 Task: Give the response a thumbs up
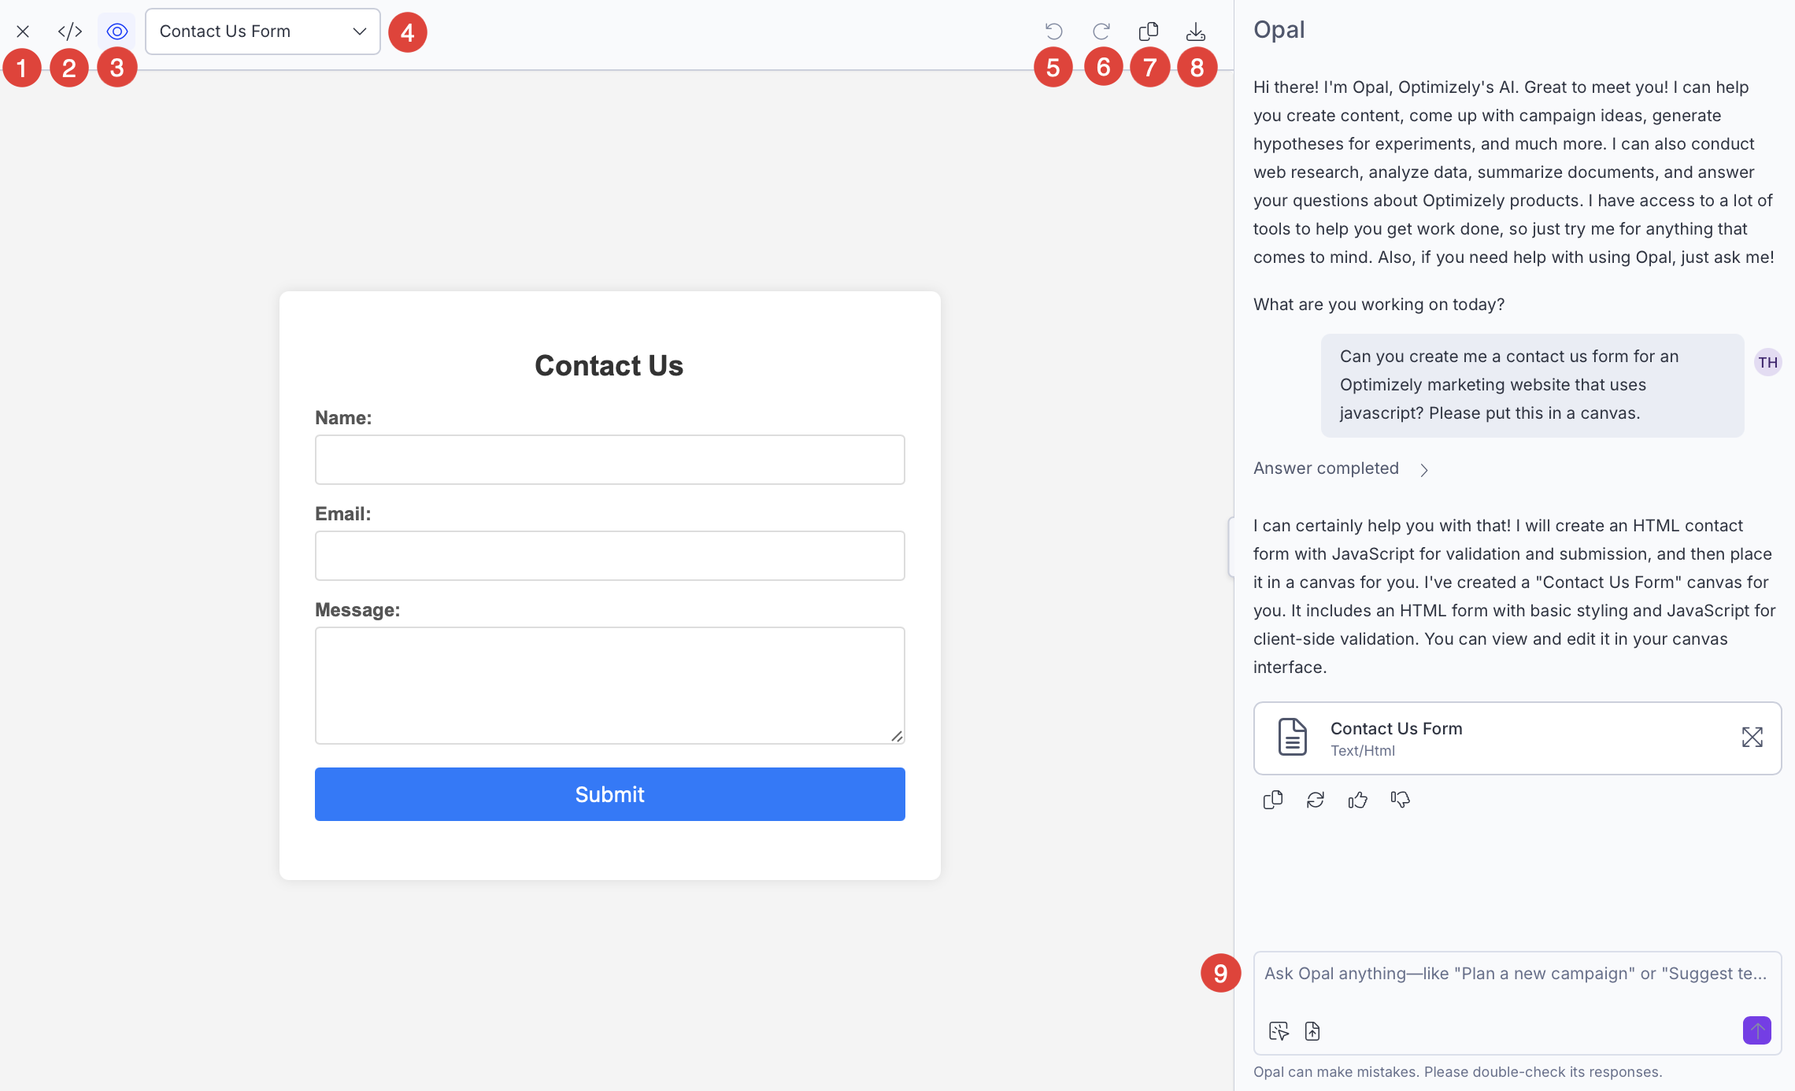(1358, 800)
